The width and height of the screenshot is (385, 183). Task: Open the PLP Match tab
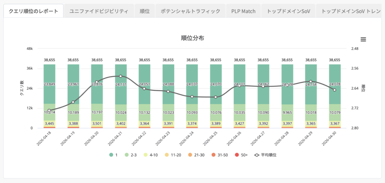(243, 11)
